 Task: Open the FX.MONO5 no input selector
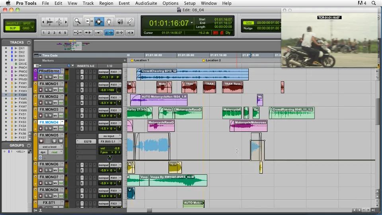tap(110, 136)
